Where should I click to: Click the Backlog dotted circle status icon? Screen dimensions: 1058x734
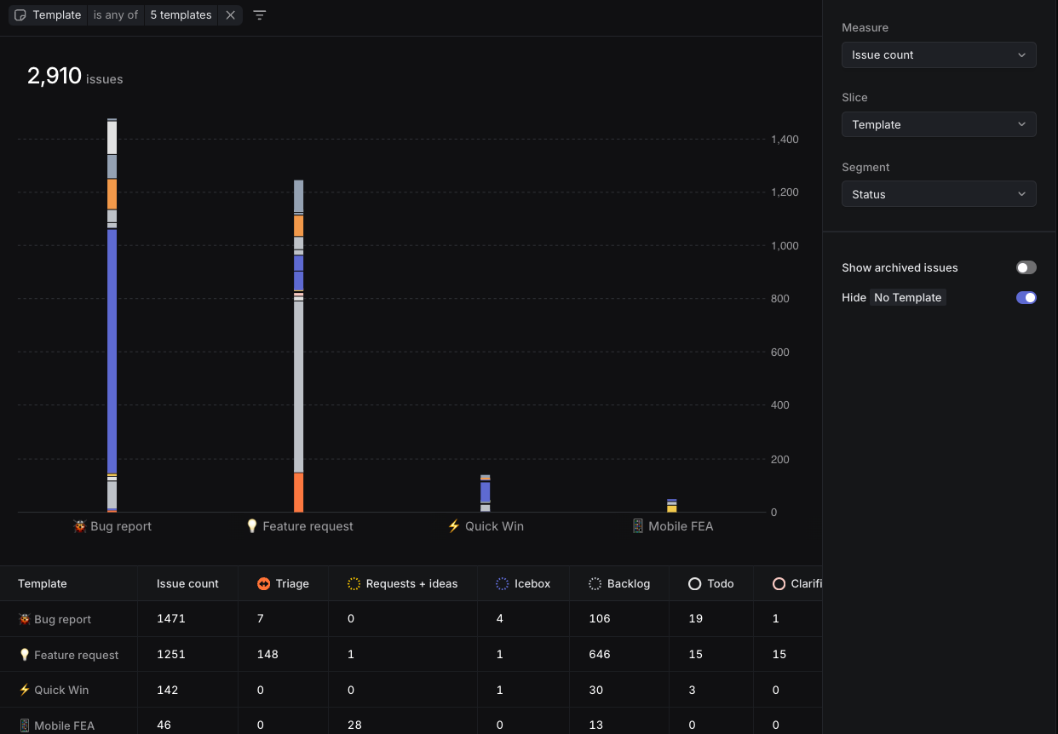tap(595, 583)
